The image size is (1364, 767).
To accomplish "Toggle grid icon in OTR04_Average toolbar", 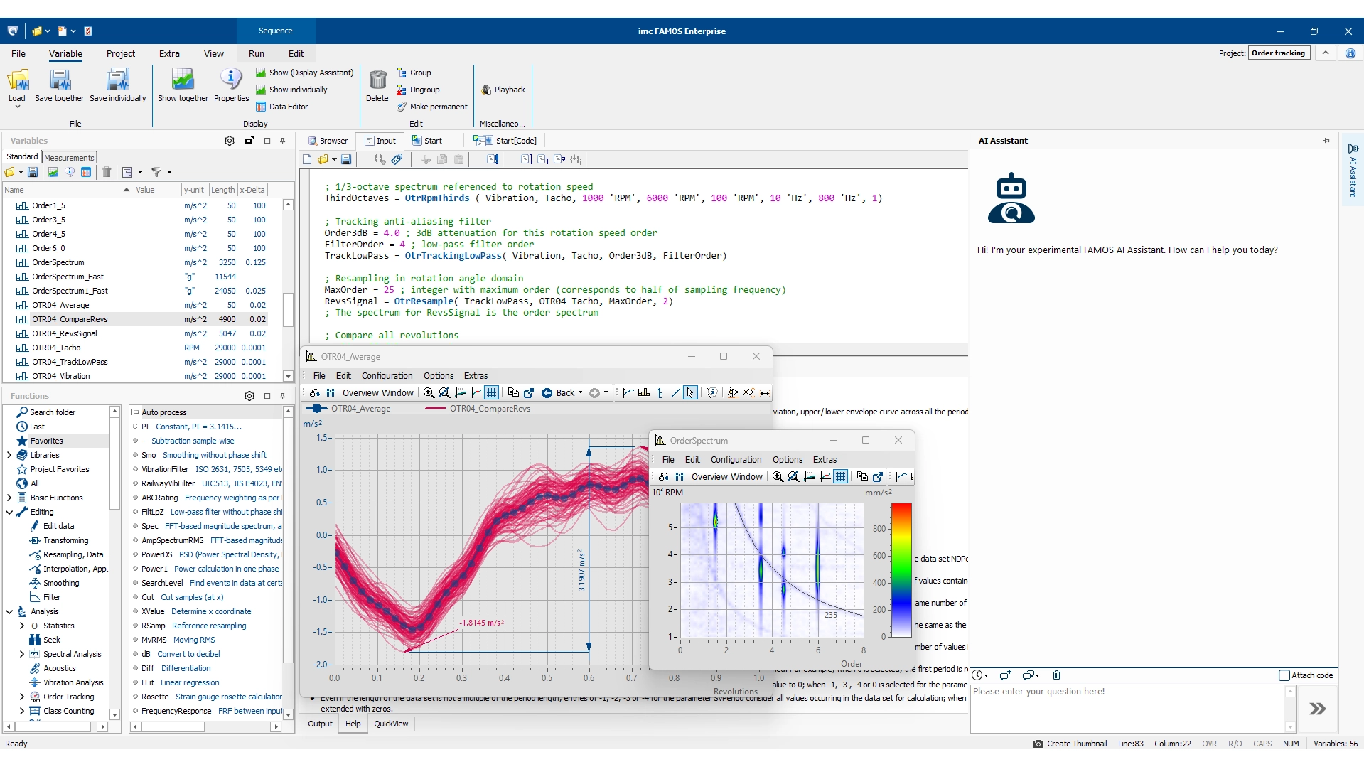I will [x=492, y=393].
